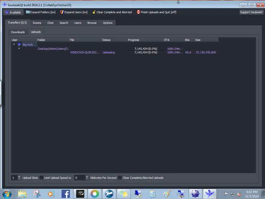Open Windows Explorer from taskbar

pyautogui.click(x=22, y=194)
